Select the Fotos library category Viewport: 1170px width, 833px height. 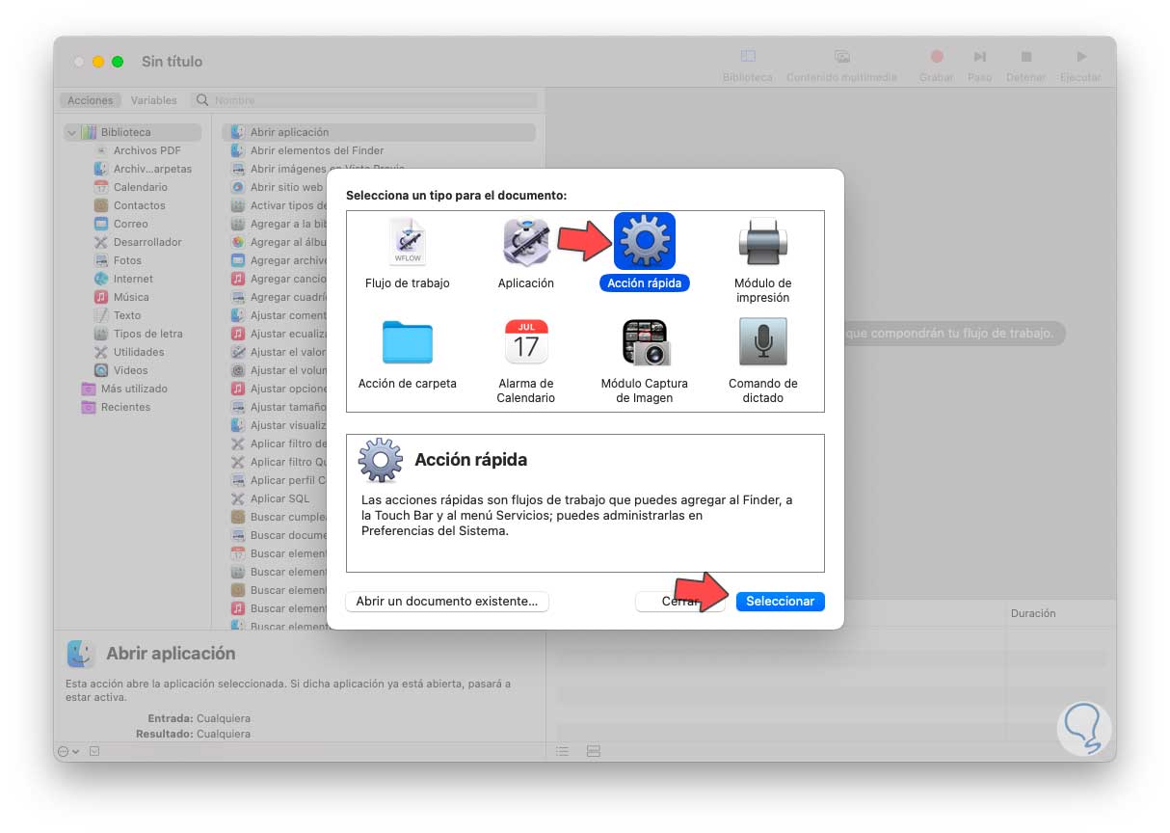pyautogui.click(x=127, y=260)
